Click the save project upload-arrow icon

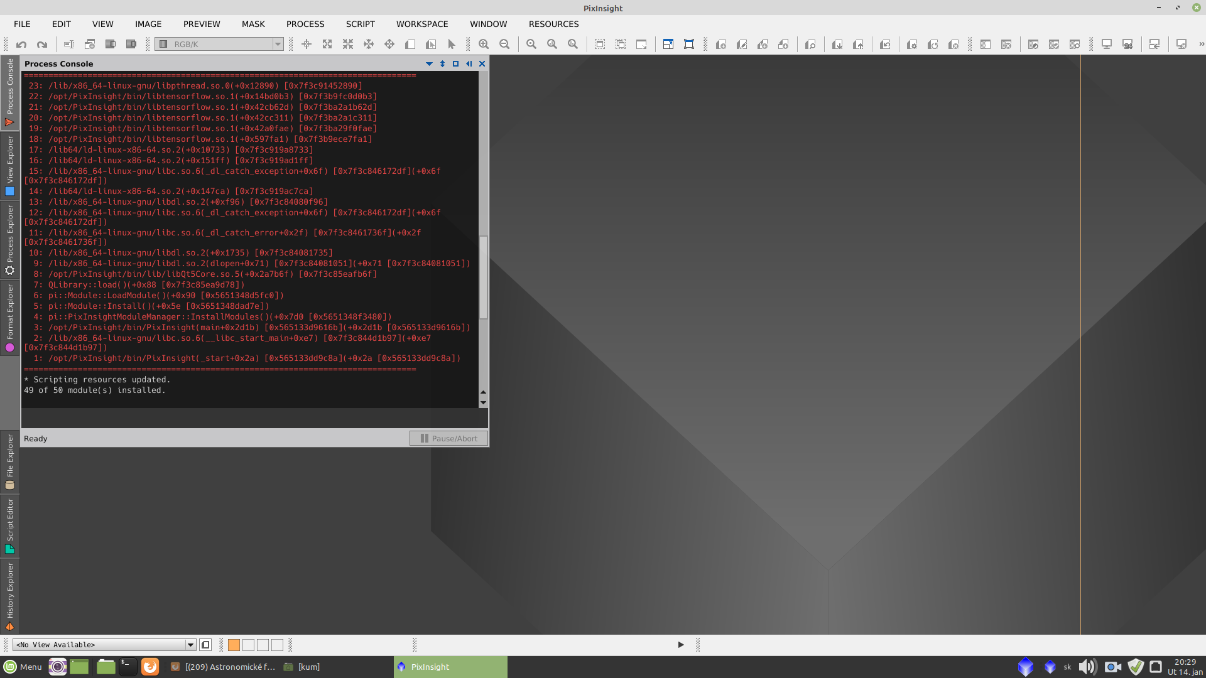click(858, 45)
